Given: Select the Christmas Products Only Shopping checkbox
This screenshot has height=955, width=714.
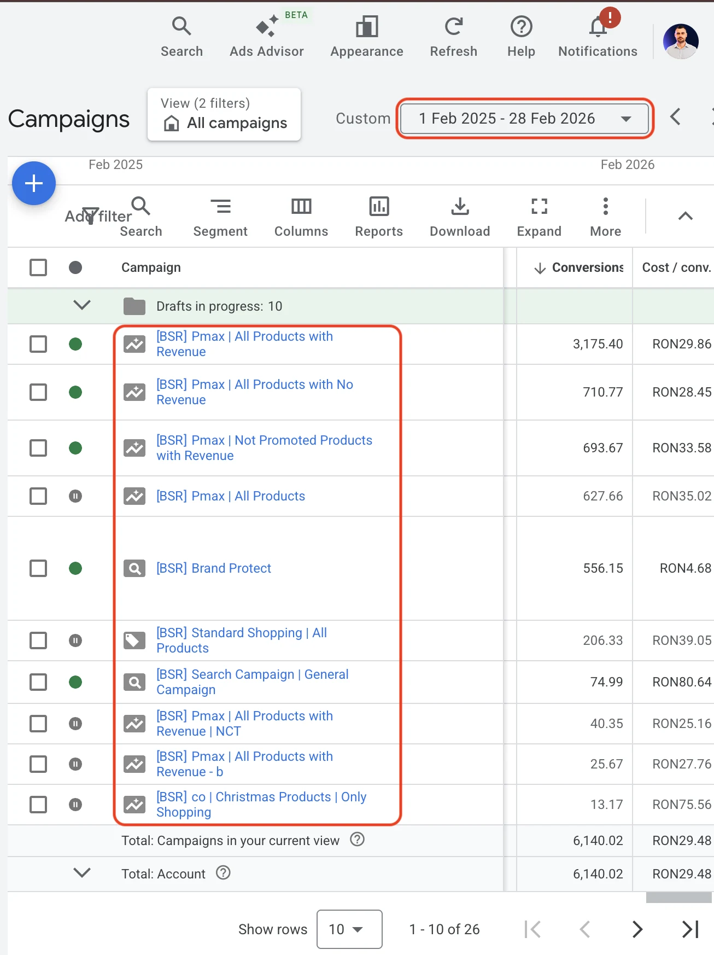Looking at the screenshot, I should click(38, 805).
